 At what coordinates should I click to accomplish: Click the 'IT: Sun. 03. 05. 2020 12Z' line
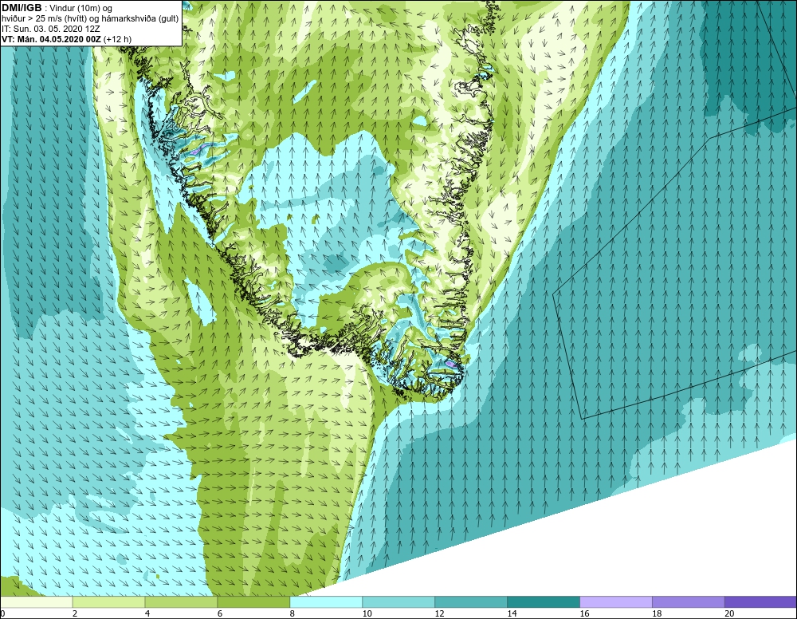click(51, 29)
